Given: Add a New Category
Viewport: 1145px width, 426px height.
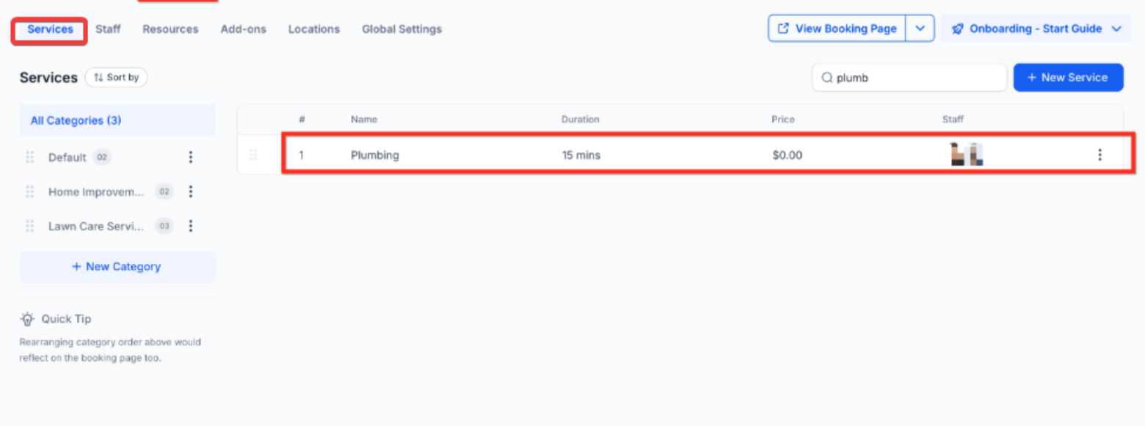Looking at the screenshot, I should [x=117, y=267].
